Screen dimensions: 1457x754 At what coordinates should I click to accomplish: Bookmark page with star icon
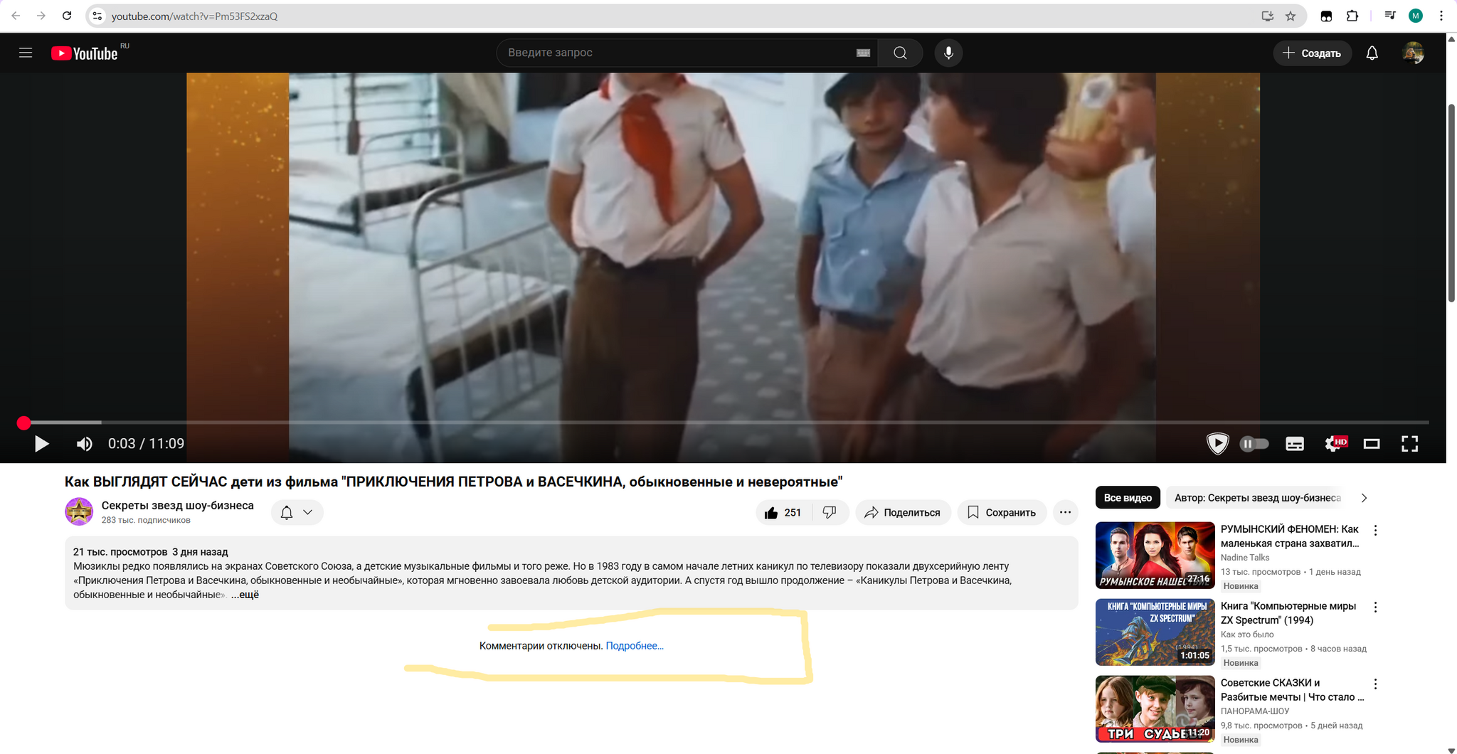[x=1291, y=16]
